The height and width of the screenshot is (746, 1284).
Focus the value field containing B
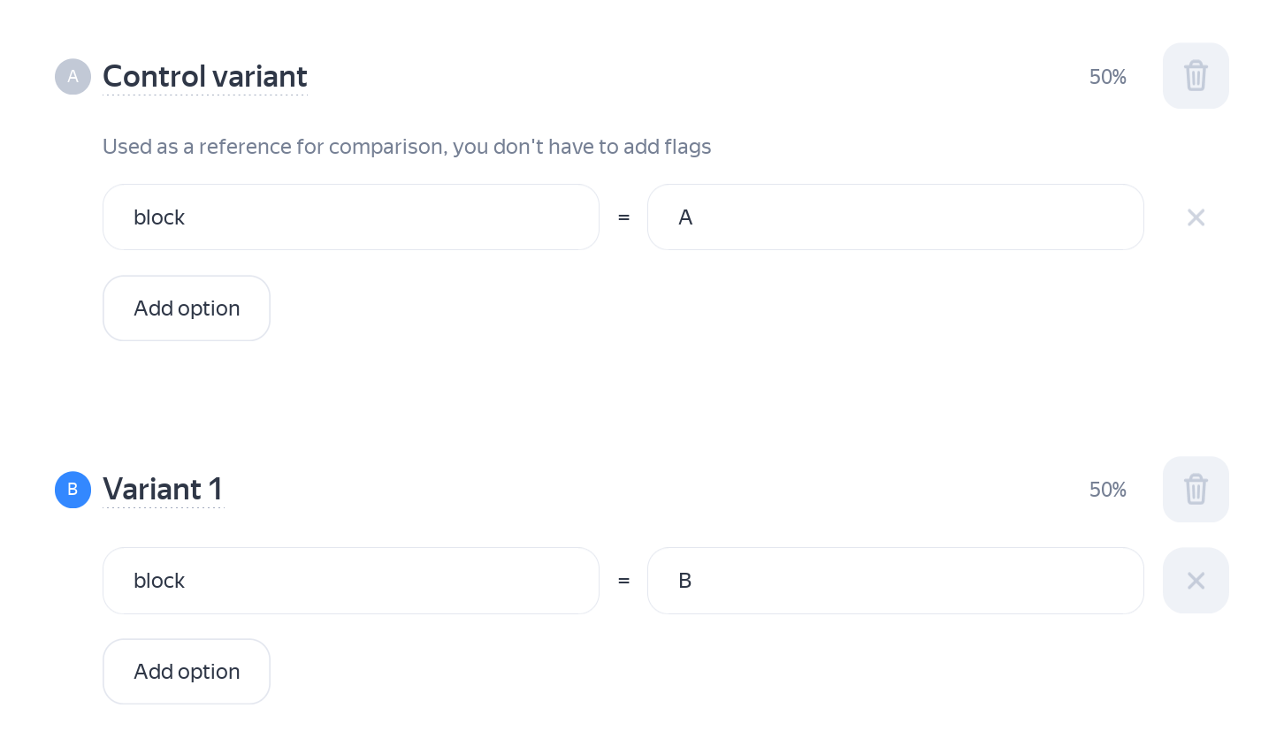(x=895, y=581)
